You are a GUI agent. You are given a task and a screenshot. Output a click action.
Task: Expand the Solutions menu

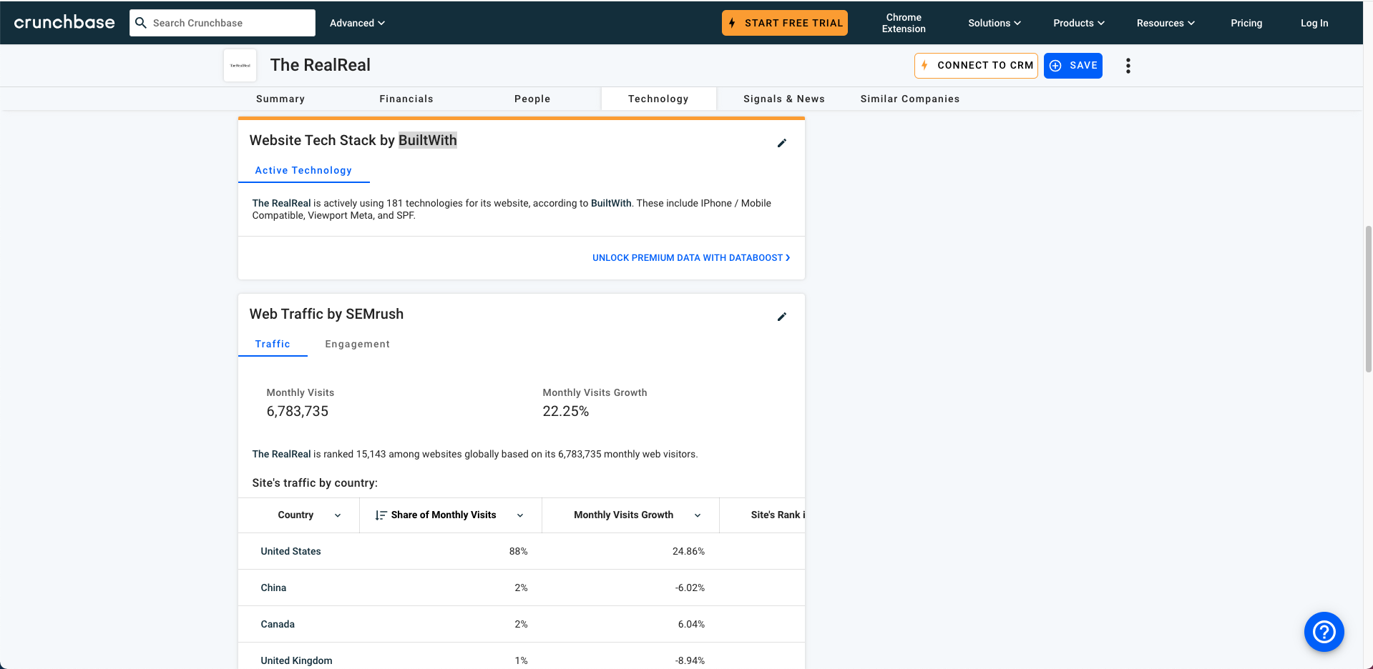pos(995,23)
